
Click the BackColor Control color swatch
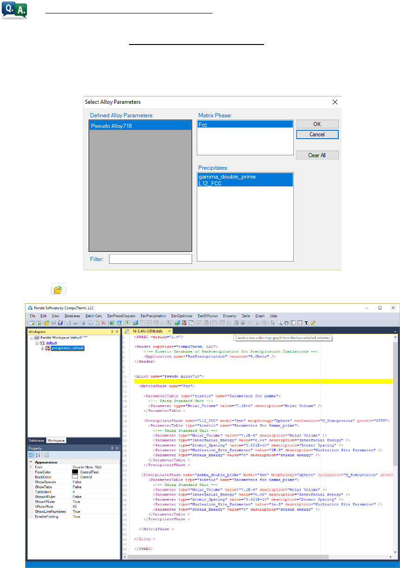coord(75,476)
